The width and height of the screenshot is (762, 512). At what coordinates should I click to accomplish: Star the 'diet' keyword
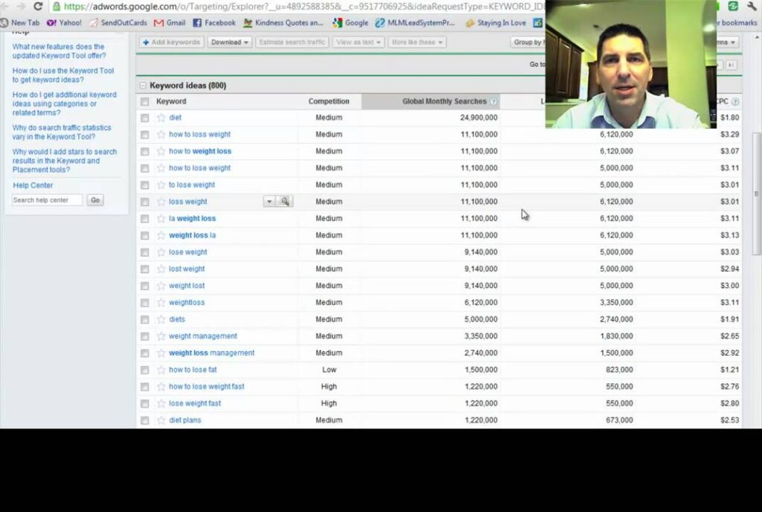coord(161,118)
